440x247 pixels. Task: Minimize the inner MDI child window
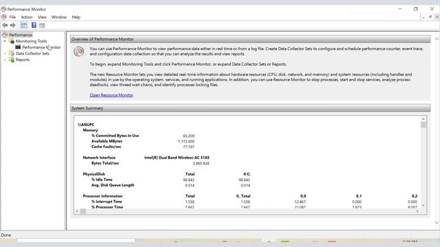(423, 17)
